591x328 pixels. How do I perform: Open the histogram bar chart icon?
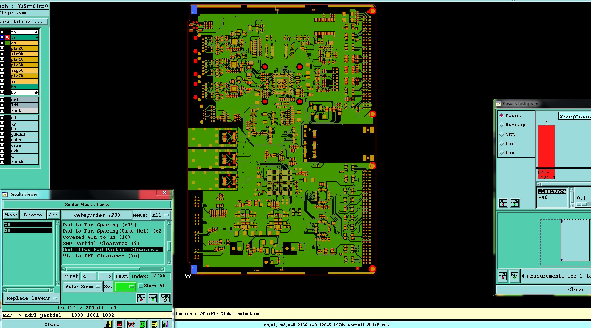(x=166, y=324)
